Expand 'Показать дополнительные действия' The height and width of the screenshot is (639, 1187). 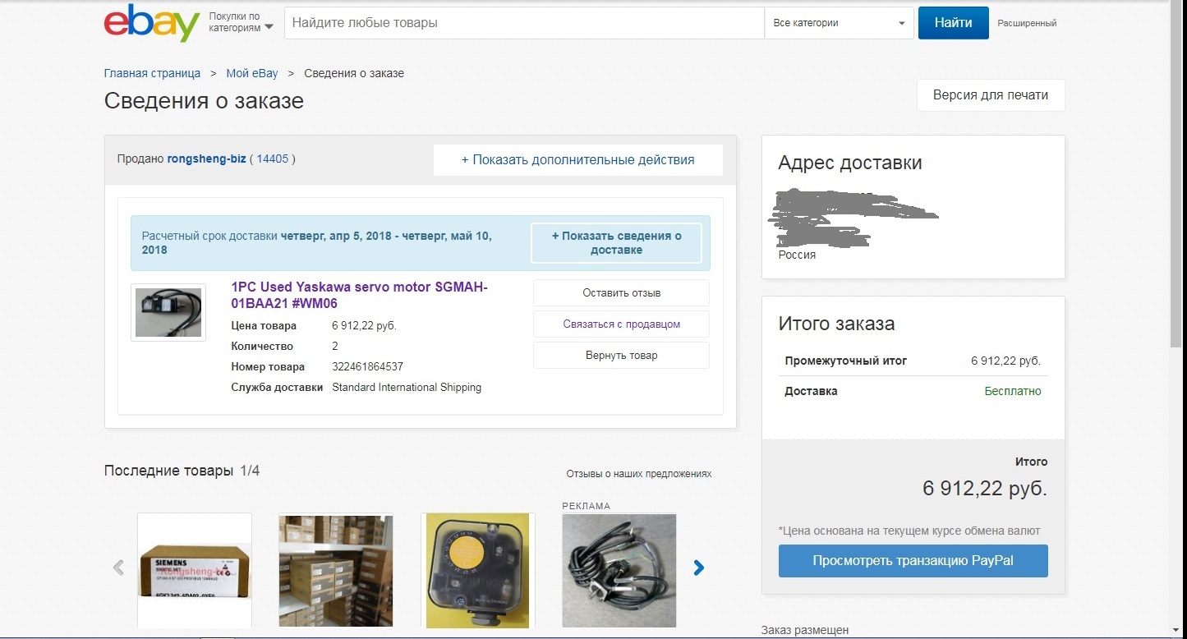pyautogui.click(x=578, y=160)
